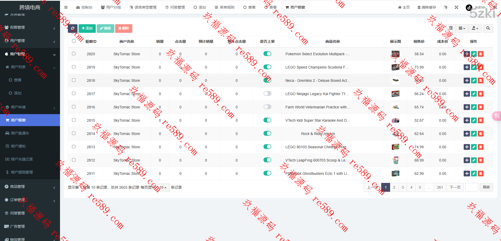Screen dimensions: 501x241
Task: Open the export data dropdown
Action: (x=475, y=28)
